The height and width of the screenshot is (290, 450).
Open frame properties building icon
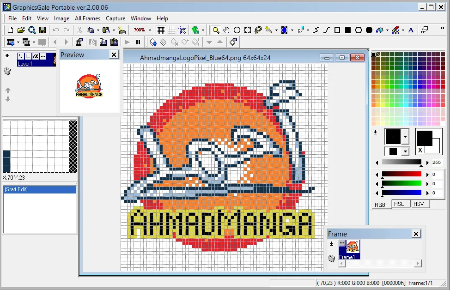[x=79, y=42]
